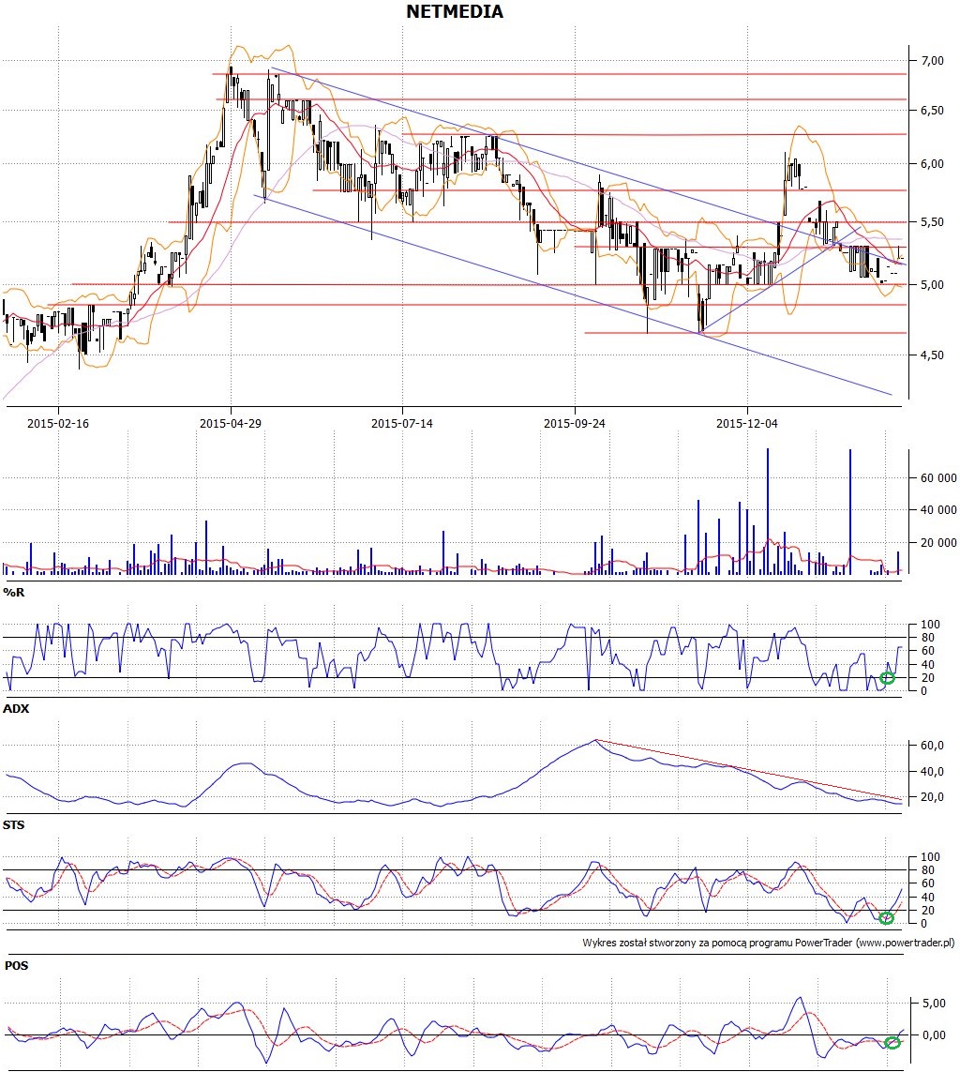The width and height of the screenshot is (960, 1072).
Task: Click the NETMEDIA chart title
Action: coord(455,11)
